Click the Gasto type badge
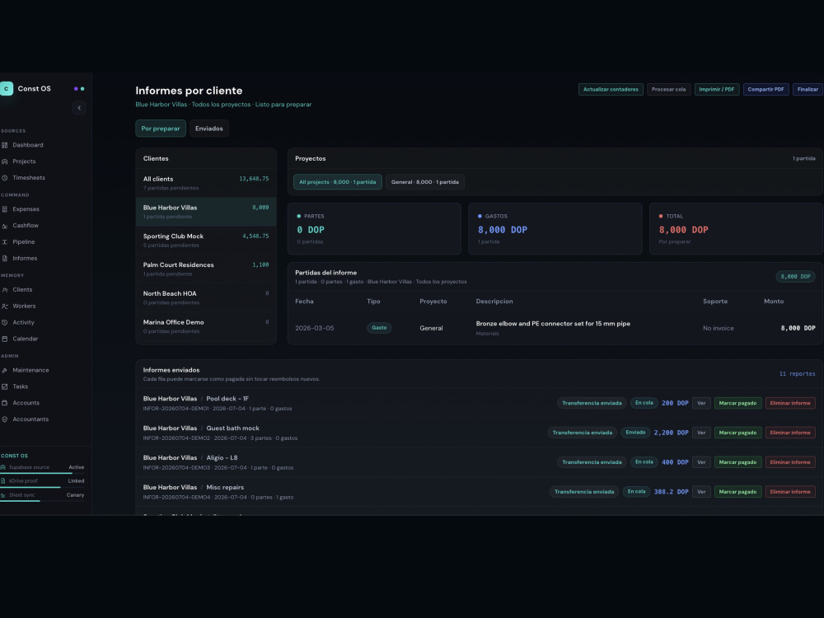 (x=379, y=327)
